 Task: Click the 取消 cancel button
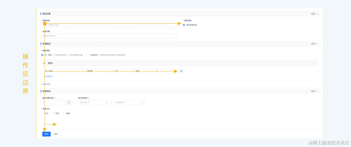tap(56, 134)
